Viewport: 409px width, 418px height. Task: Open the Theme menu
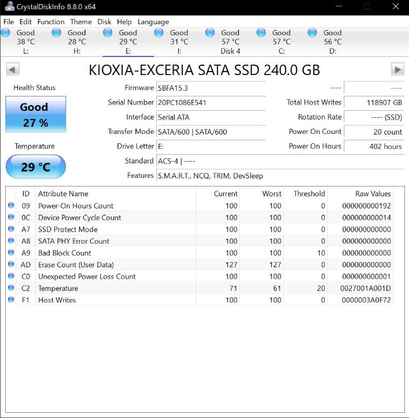[81, 22]
